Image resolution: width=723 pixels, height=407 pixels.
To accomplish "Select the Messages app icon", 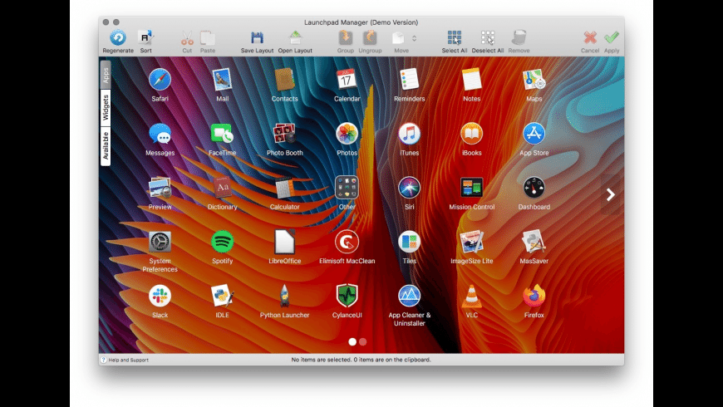I will click(x=160, y=134).
